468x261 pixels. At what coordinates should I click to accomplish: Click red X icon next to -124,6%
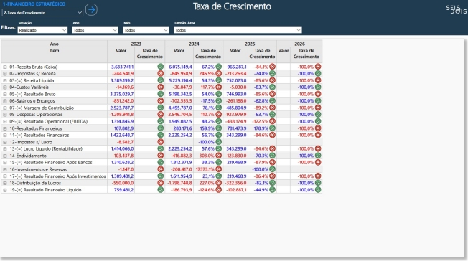click(219, 190)
